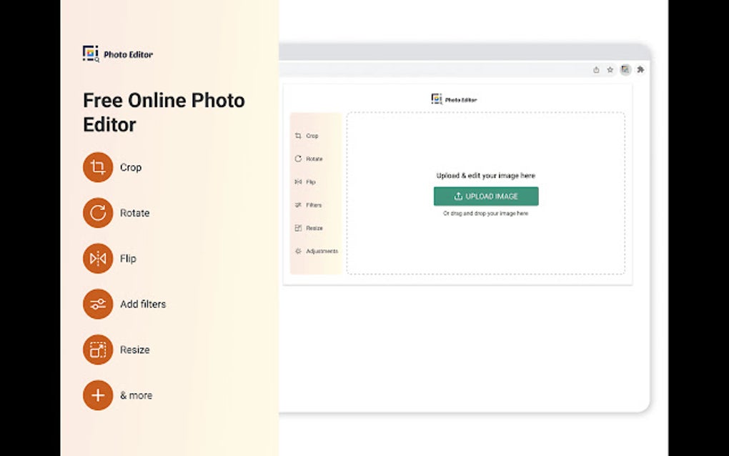Click the orange Resize icon on the left

97,350
